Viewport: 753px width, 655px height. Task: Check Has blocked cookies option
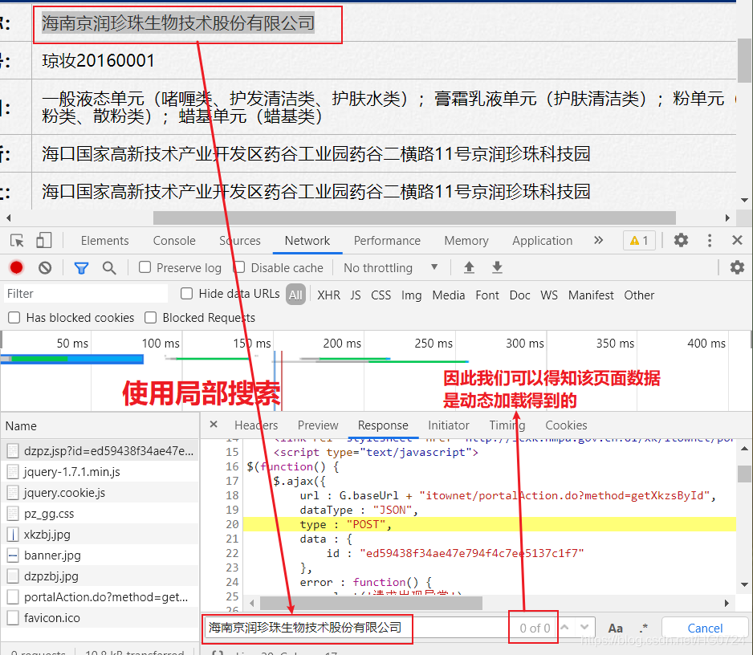[14, 317]
